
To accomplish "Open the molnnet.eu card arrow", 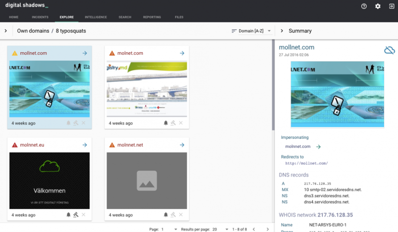I will [85, 145].
